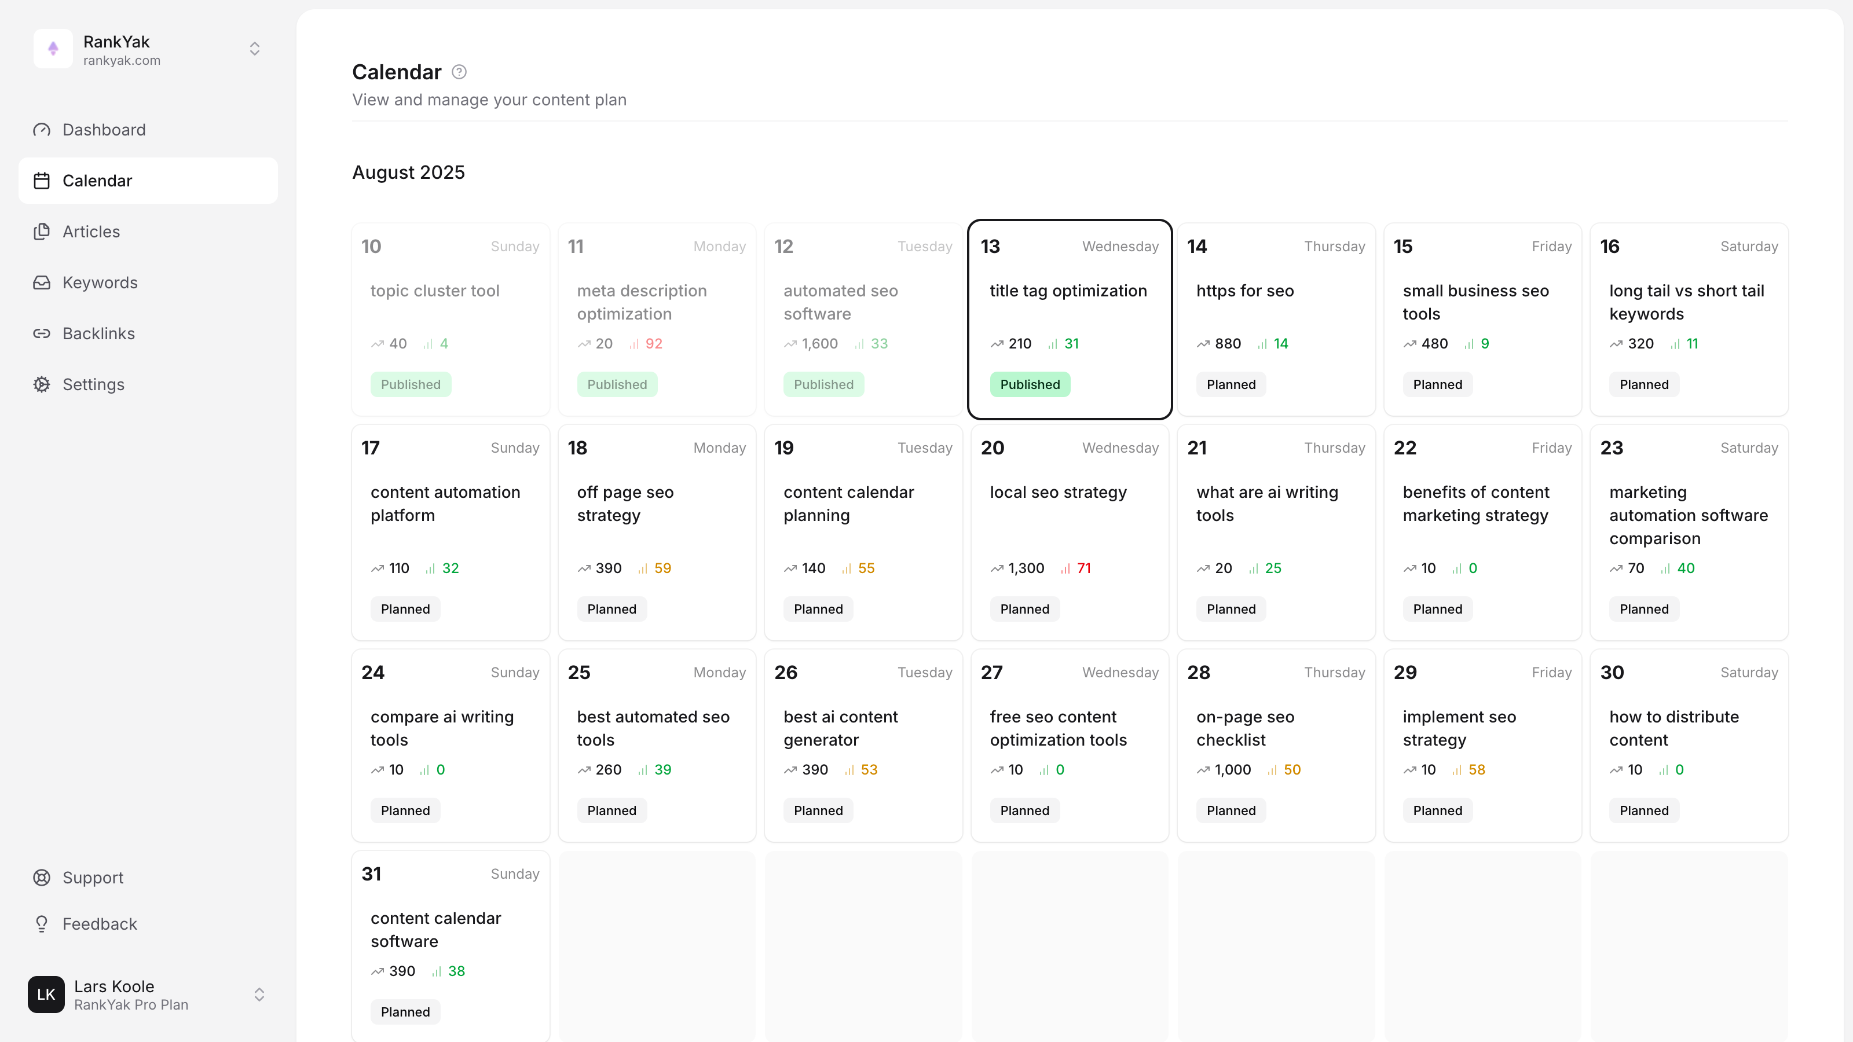The image size is (1853, 1042).
Task: Open the Lars Koole account menu chevrons
Action: coord(259,995)
